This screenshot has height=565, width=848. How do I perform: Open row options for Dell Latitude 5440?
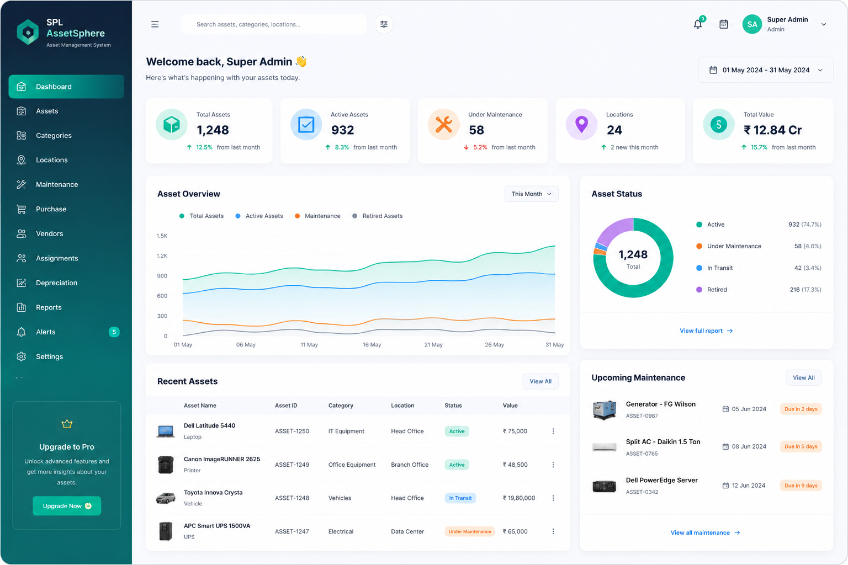(553, 431)
